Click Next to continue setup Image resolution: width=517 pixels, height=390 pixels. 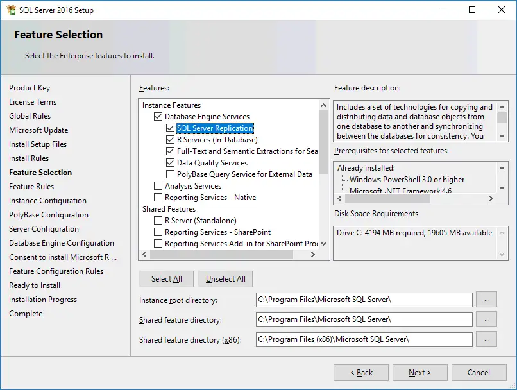(420, 372)
